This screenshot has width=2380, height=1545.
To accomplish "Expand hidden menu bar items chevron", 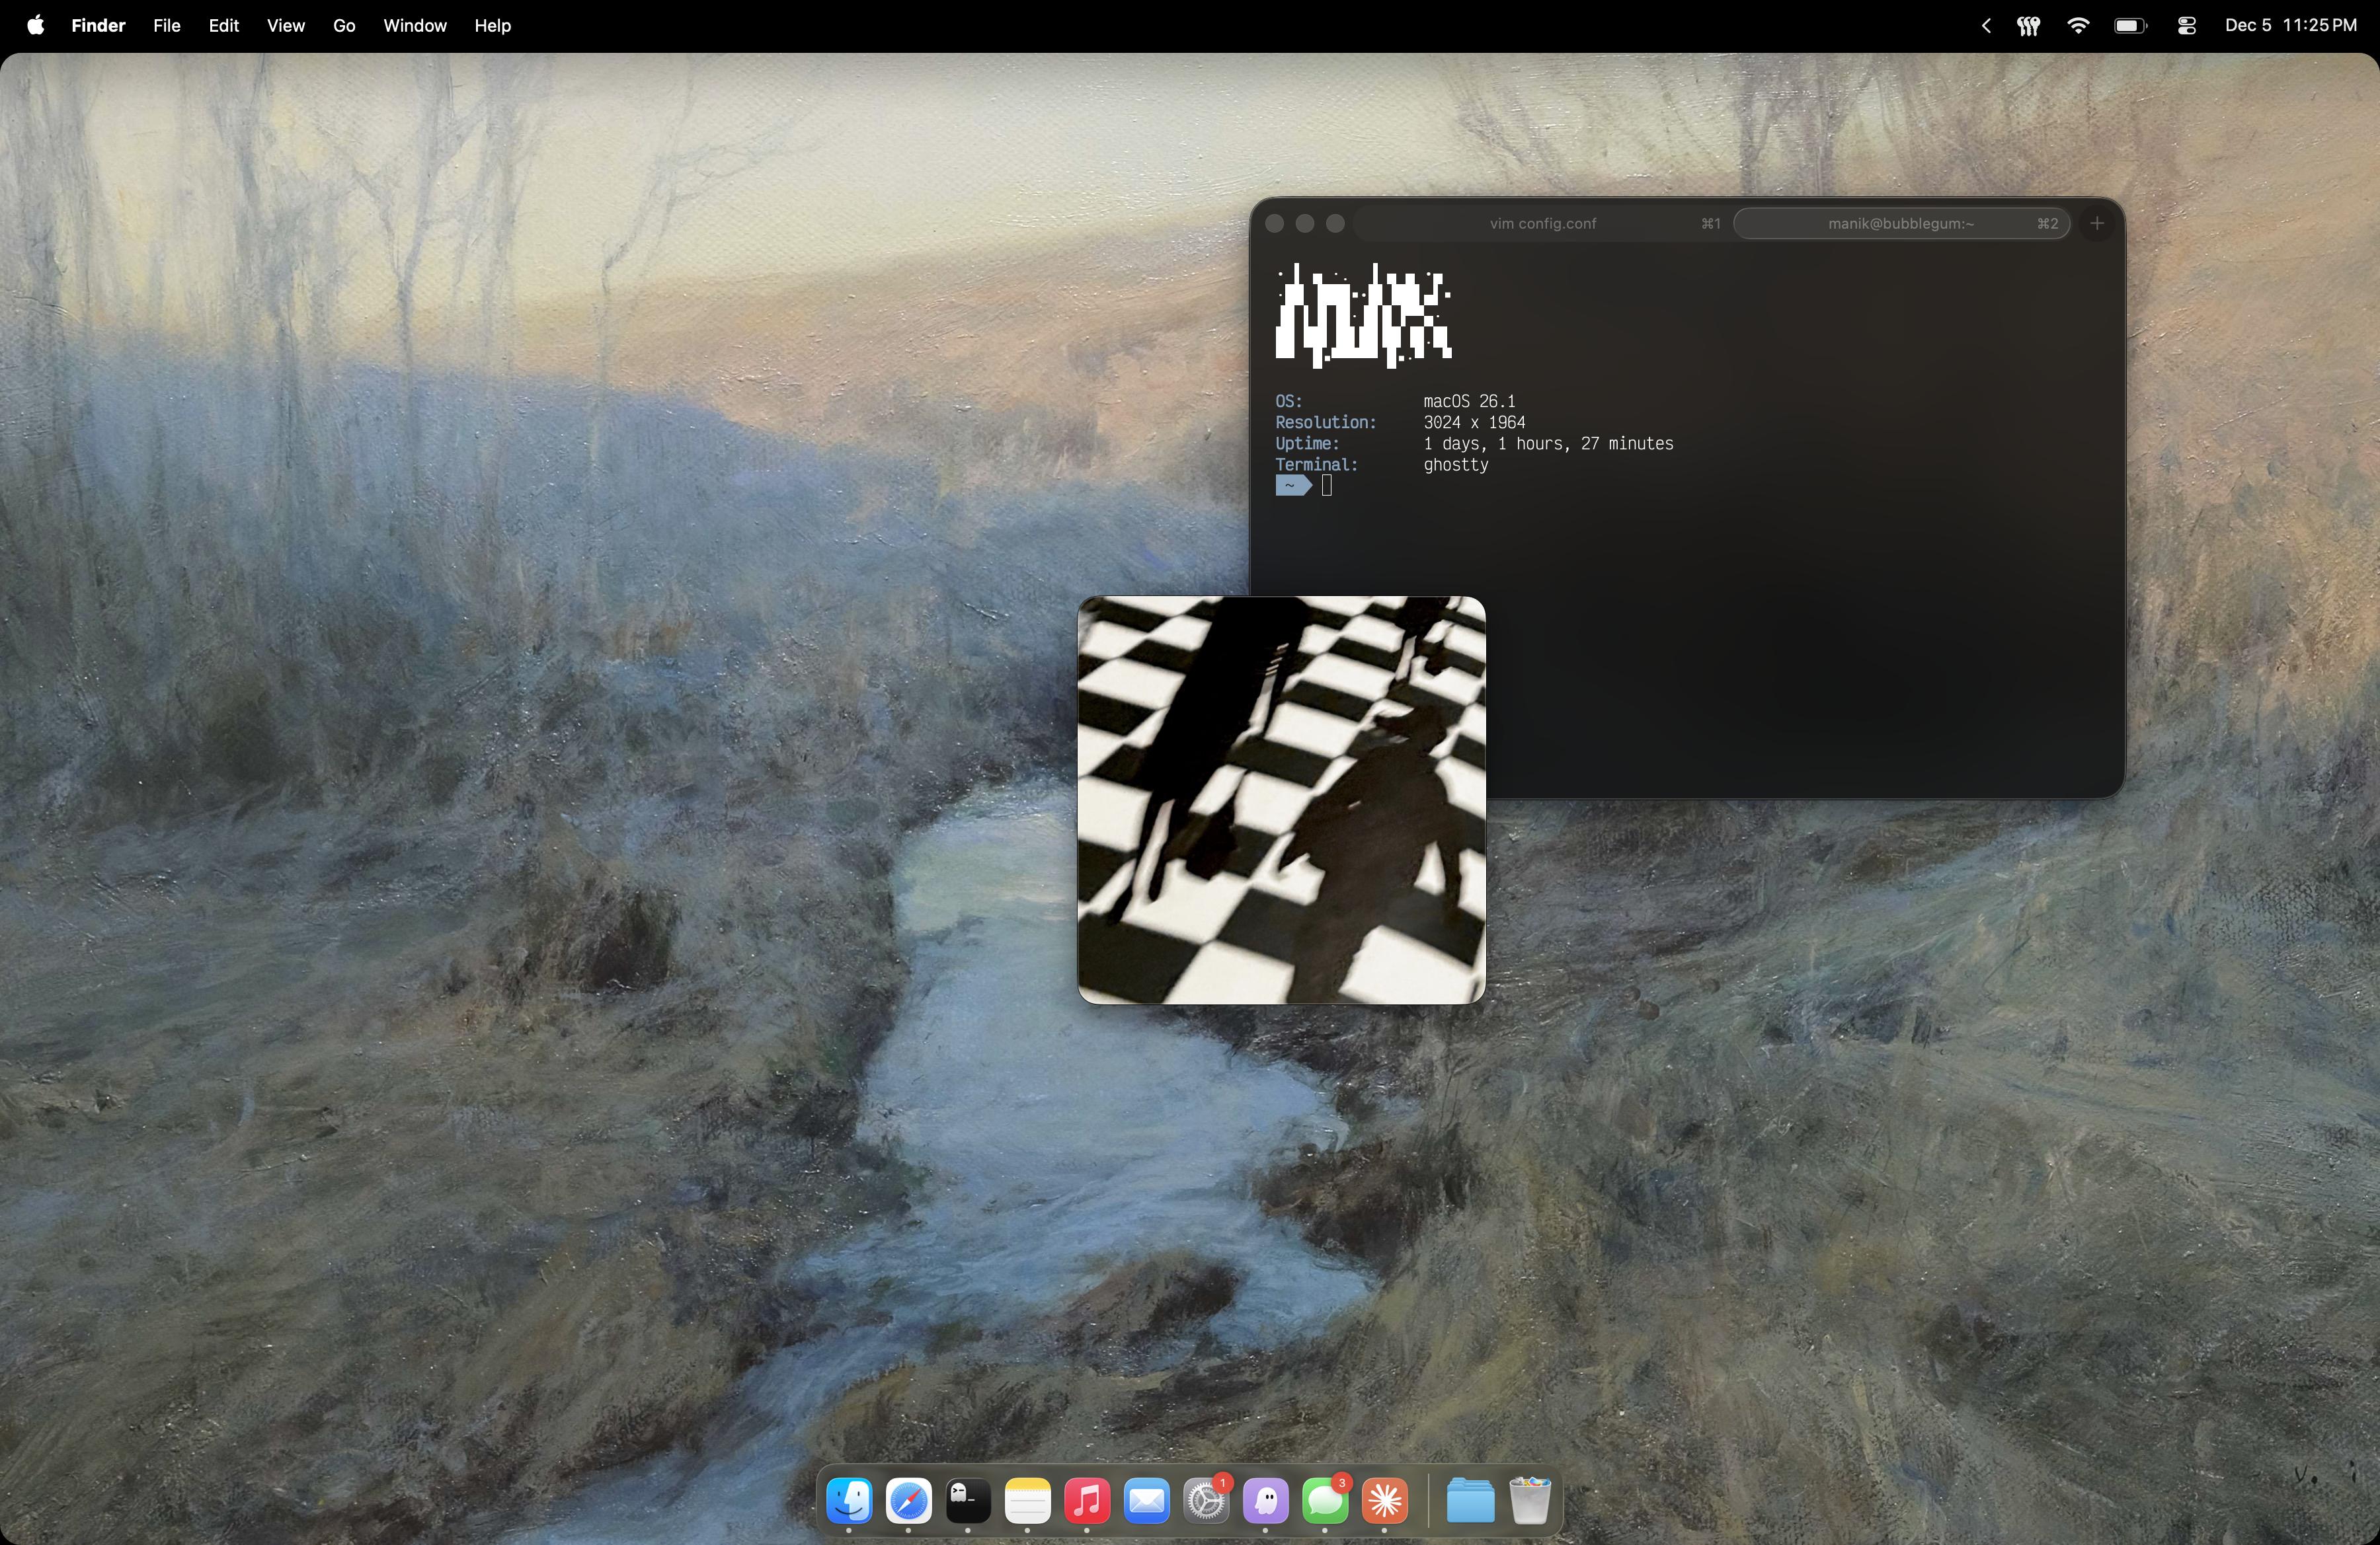I will click(x=1986, y=26).
